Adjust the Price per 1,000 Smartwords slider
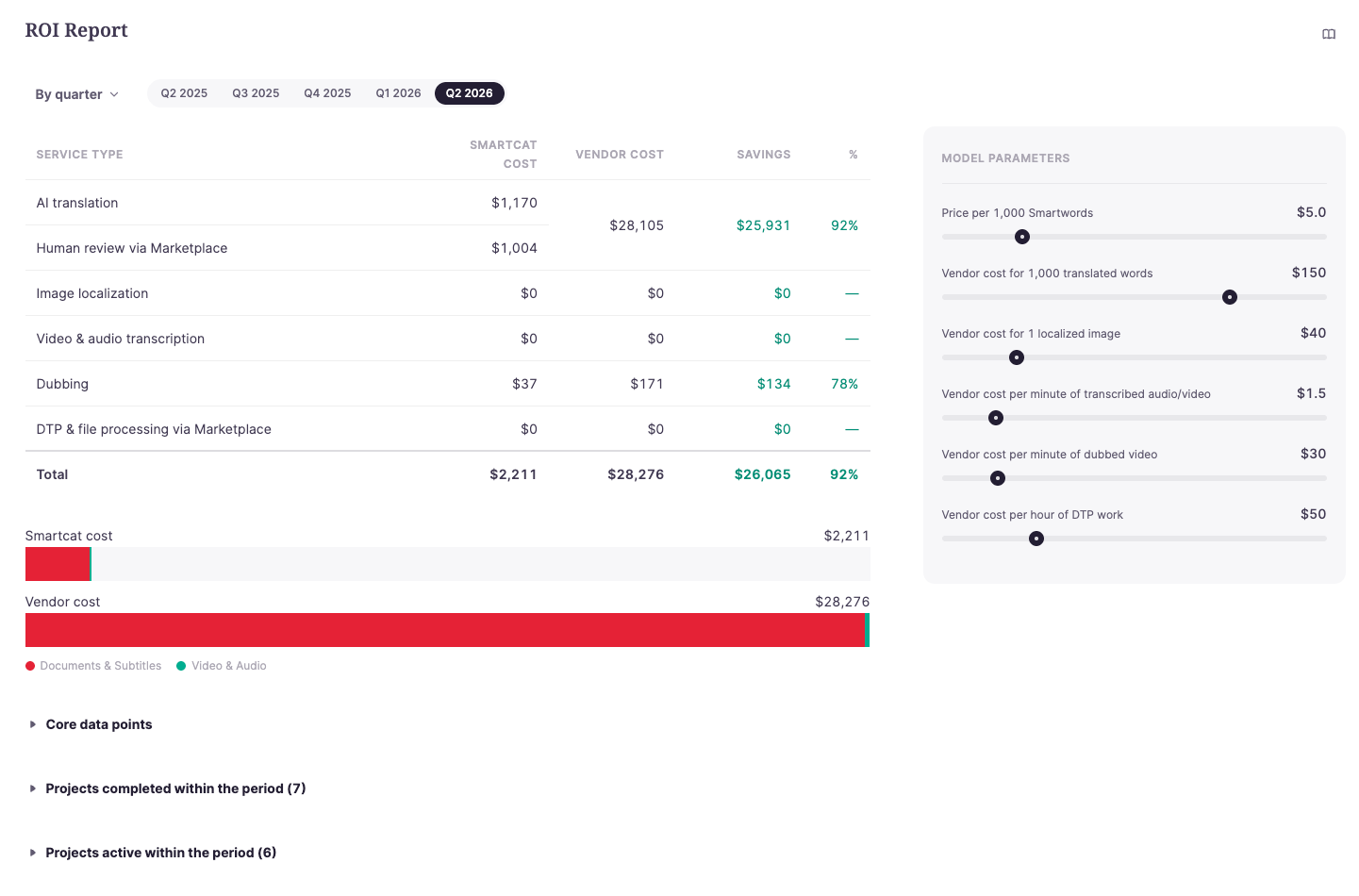Image resolution: width=1359 pixels, height=896 pixels. coord(1022,237)
